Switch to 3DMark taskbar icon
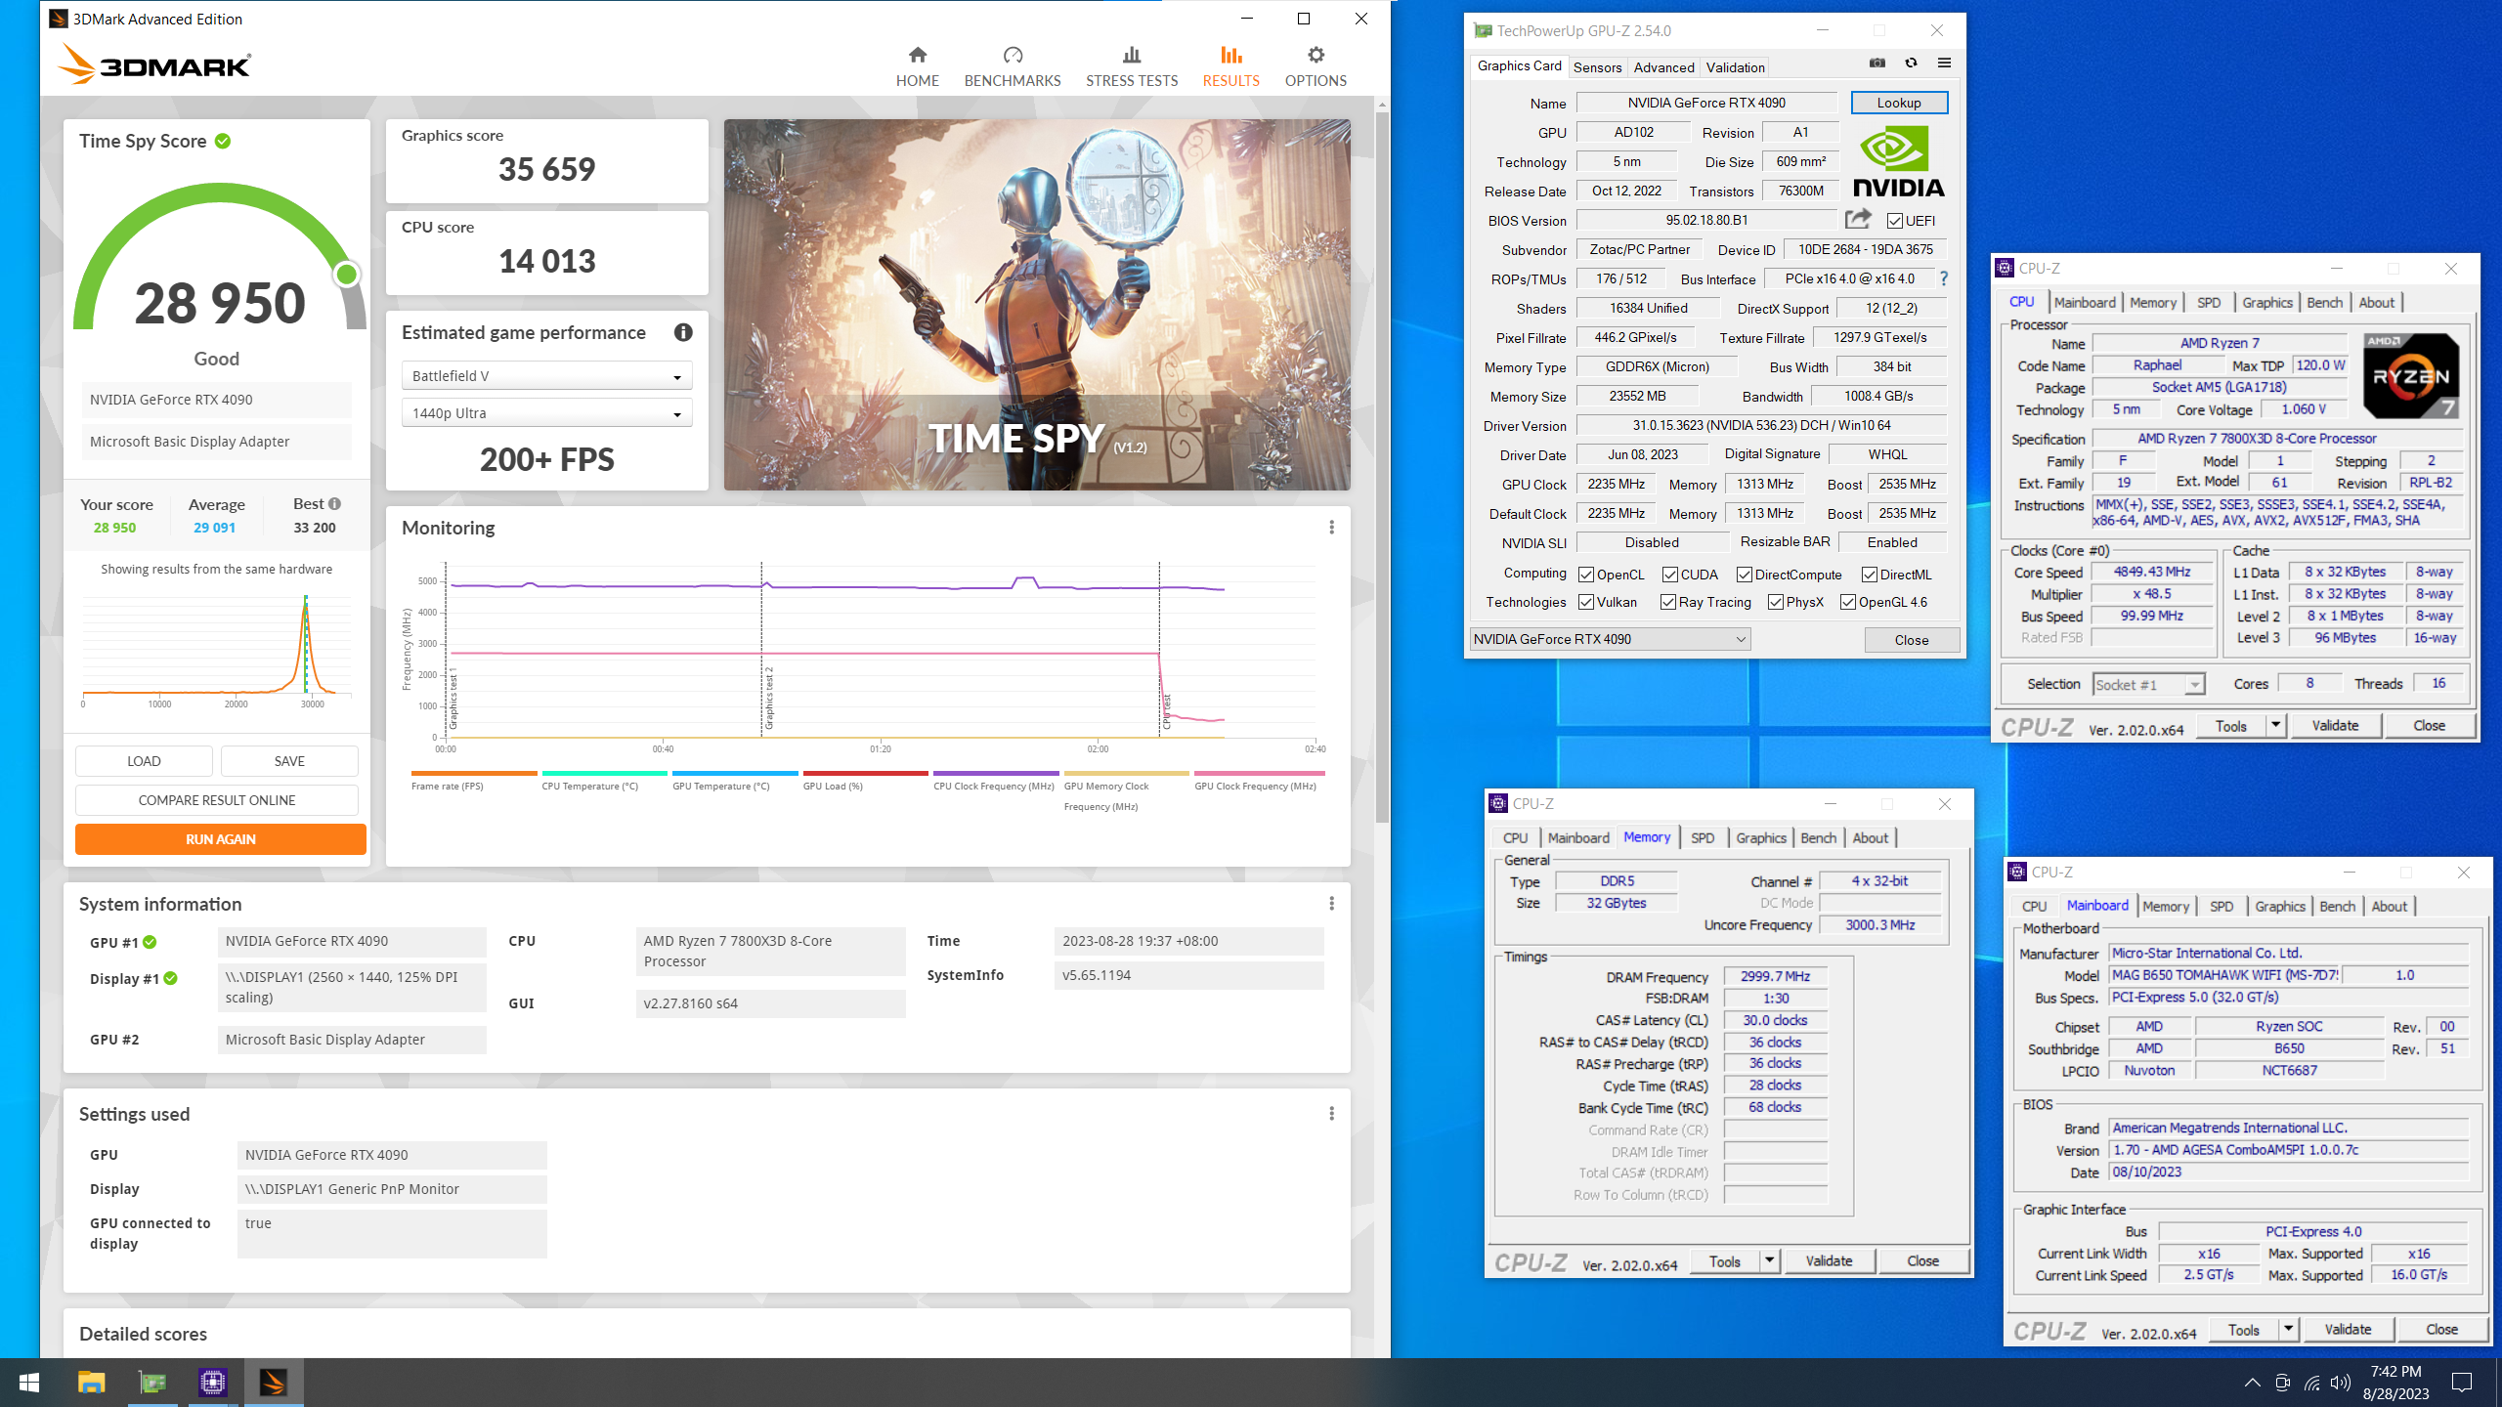 point(274,1383)
